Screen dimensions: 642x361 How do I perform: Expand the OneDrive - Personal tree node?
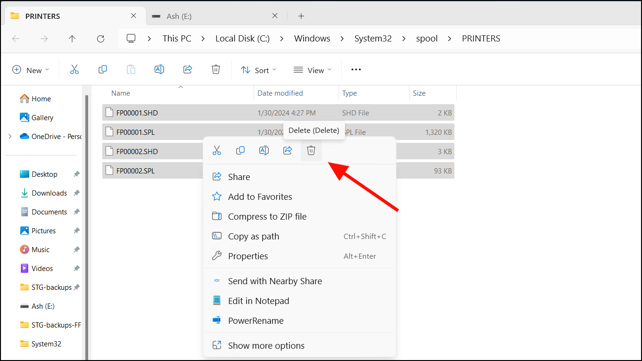tap(10, 136)
